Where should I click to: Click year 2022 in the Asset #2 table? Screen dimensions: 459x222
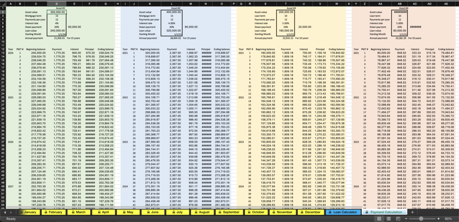125,97
